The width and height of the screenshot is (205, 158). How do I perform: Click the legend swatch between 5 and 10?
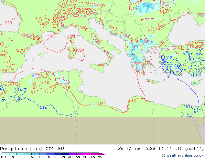click(35, 154)
